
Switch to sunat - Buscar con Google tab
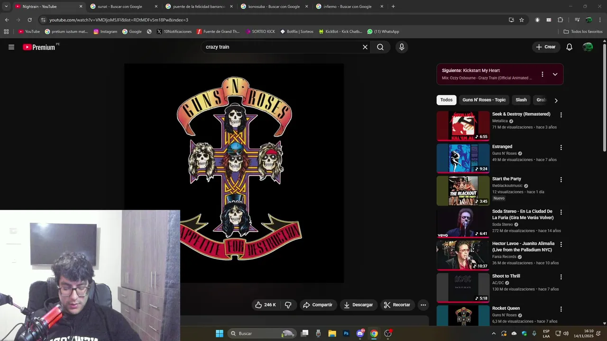123,7
